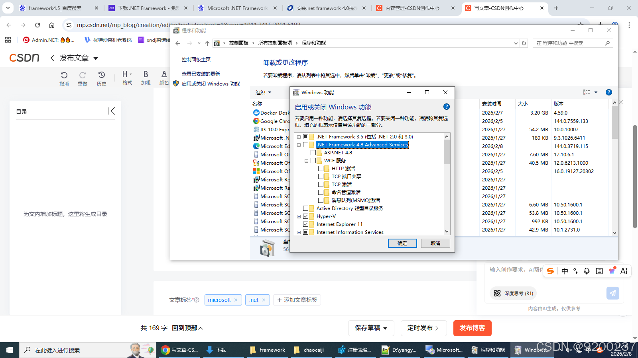Expand Internet Information Services node
This screenshot has width=638, height=358.
299,232
